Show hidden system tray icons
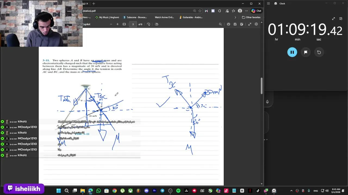This screenshot has width=348, height=195. pyautogui.click(x=291, y=191)
